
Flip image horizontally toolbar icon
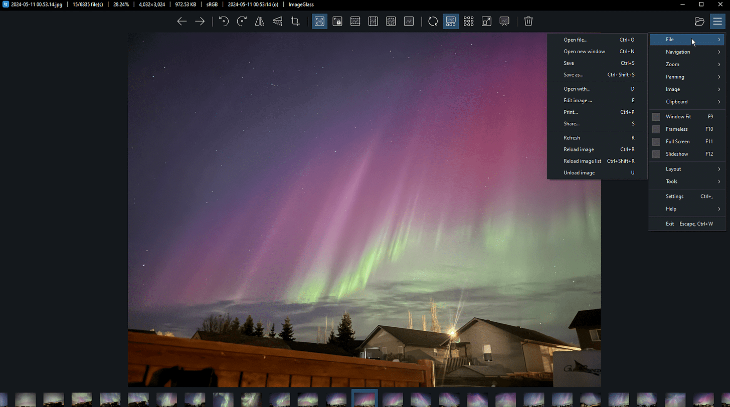tap(260, 21)
